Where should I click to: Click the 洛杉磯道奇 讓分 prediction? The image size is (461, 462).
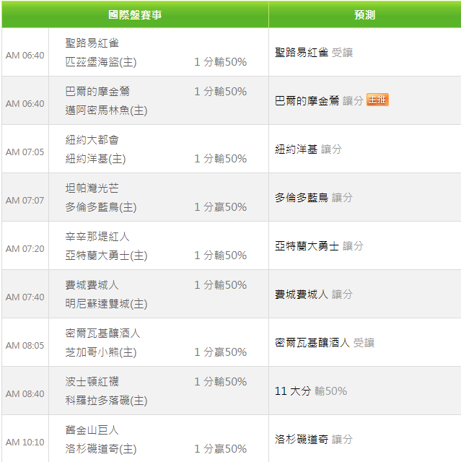click(x=314, y=440)
